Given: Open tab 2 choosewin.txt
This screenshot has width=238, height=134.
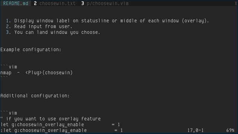Looking at the screenshot, I should coord(55,3).
